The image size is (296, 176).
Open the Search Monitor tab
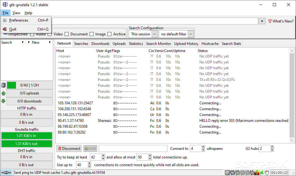[x=158, y=44]
